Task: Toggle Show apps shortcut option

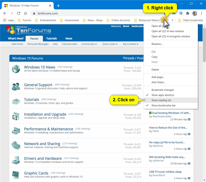Action: pos(171,95)
